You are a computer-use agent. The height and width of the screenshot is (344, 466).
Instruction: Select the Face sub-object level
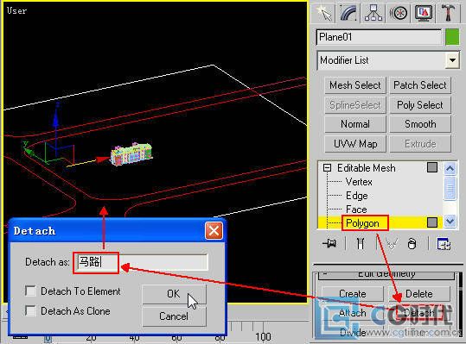pyautogui.click(x=356, y=210)
